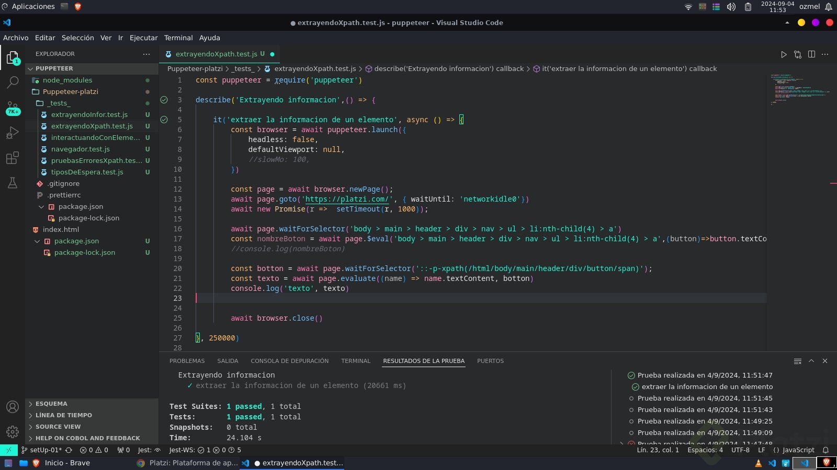The height and width of the screenshot is (470, 837).
Task: Open the Manage gear menu
Action: (13, 432)
